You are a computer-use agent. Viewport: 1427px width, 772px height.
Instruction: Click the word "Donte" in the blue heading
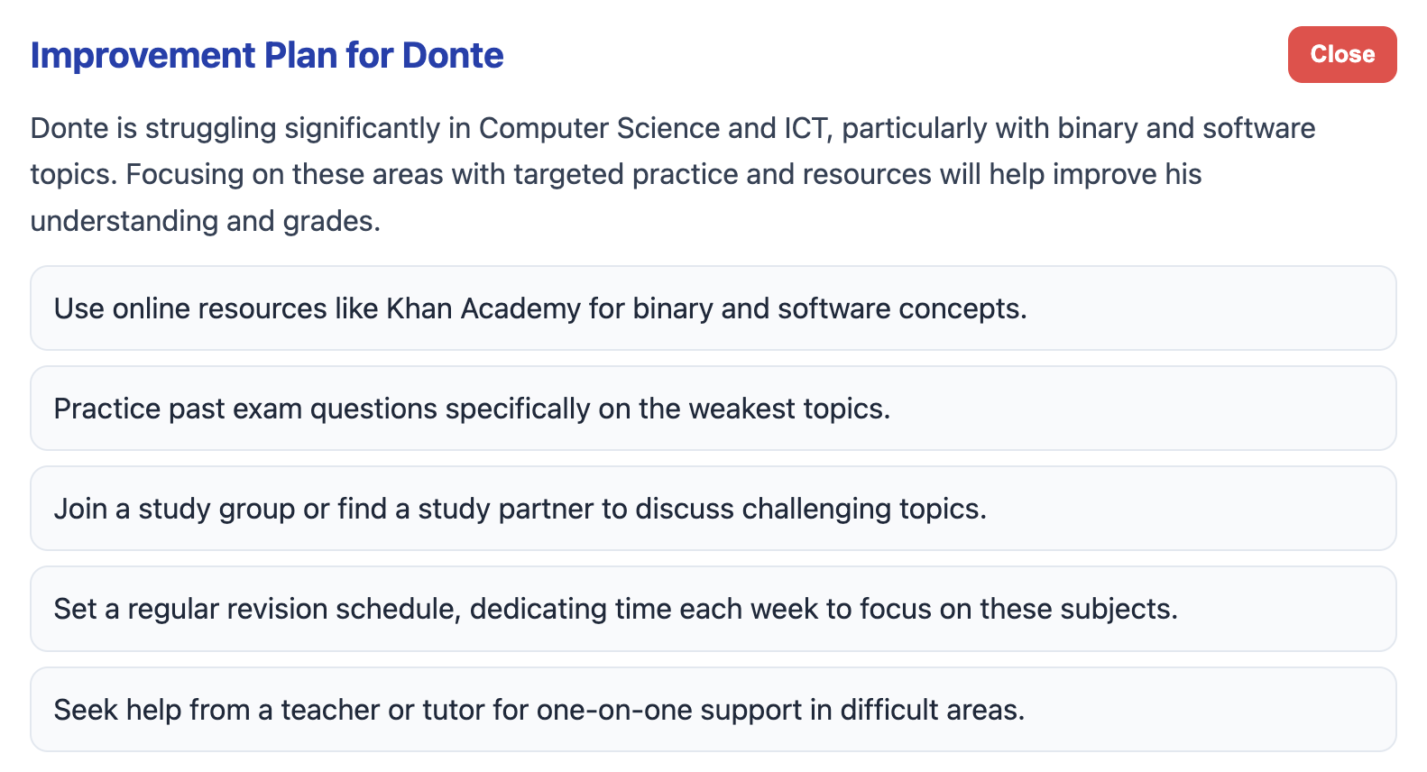pos(453,56)
